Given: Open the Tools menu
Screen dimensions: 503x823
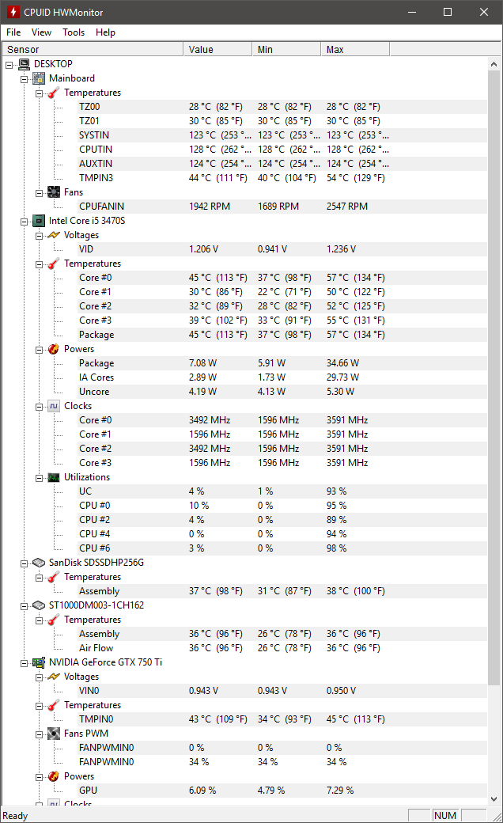Looking at the screenshot, I should 74,32.
